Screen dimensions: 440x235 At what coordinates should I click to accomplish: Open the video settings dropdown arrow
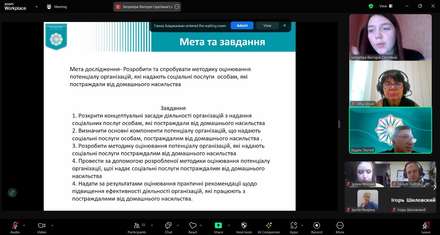(52, 225)
